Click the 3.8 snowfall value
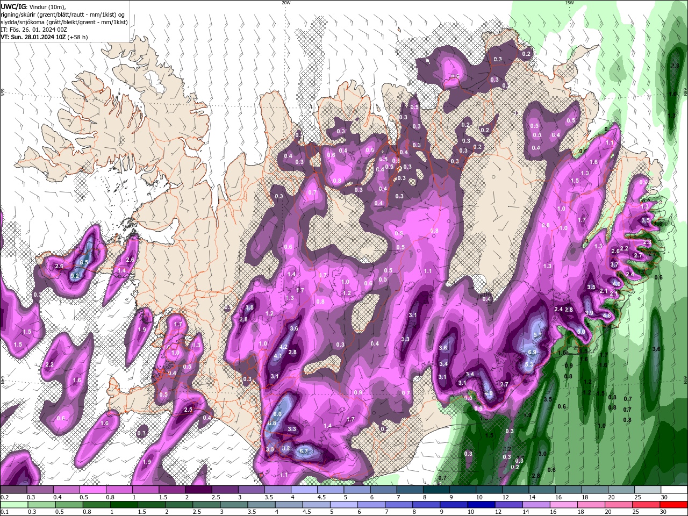The image size is (688, 516). point(249,308)
